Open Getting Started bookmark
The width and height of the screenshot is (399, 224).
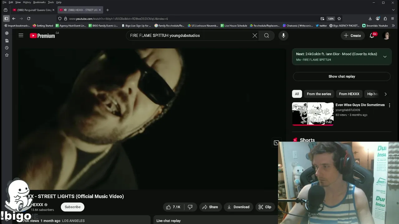click(43, 26)
